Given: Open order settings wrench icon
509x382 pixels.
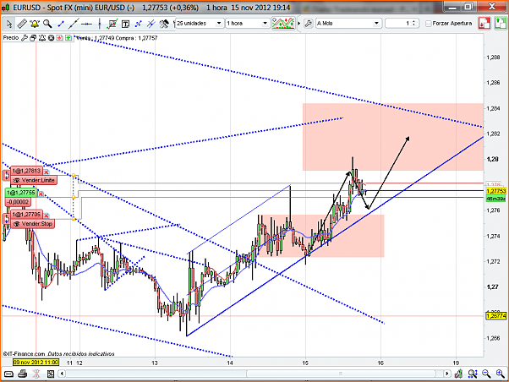Looking at the screenshot, I should click(x=309, y=24).
